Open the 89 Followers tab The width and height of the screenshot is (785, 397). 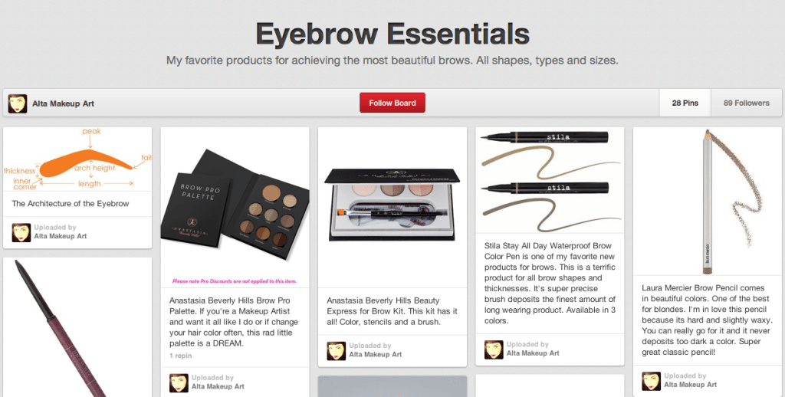(x=747, y=103)
